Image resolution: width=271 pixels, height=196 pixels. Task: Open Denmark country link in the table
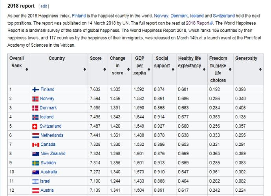48,108
